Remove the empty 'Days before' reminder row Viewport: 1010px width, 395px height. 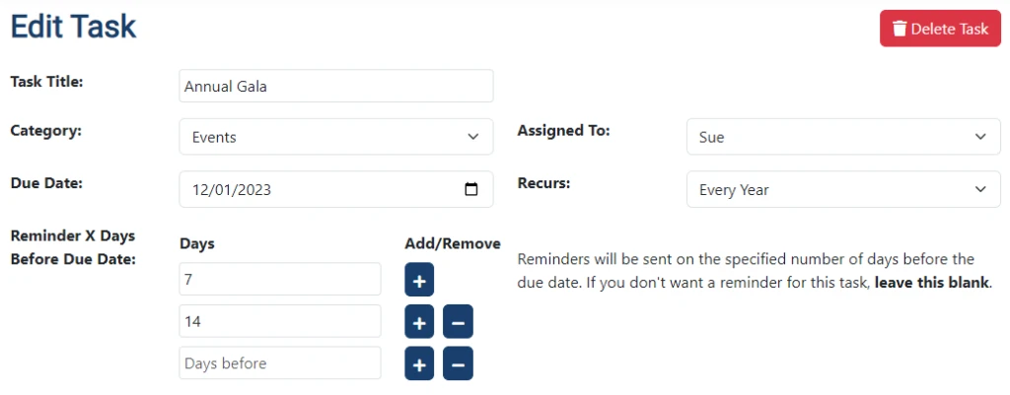click(458, 364)
